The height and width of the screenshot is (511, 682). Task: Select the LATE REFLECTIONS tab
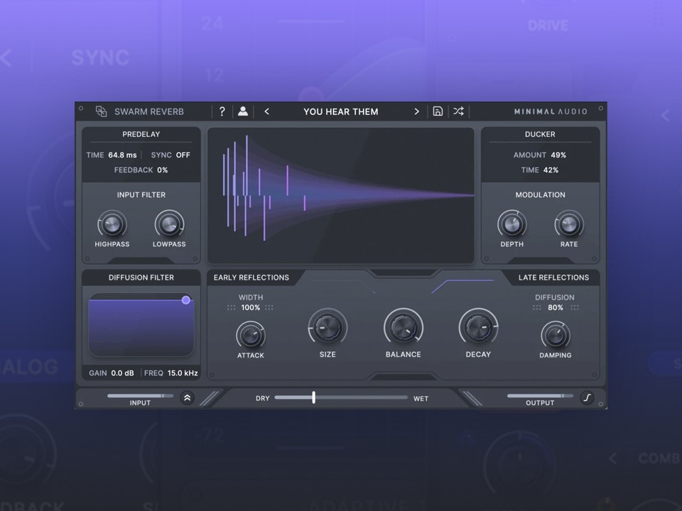[553, 278]
